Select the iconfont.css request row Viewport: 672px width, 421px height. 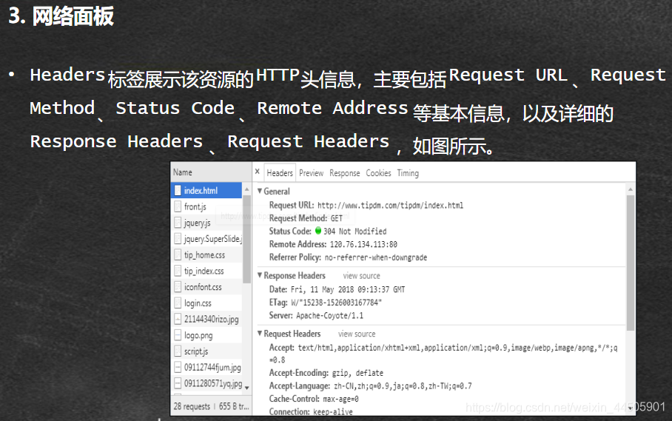click(x=206, y=287)
